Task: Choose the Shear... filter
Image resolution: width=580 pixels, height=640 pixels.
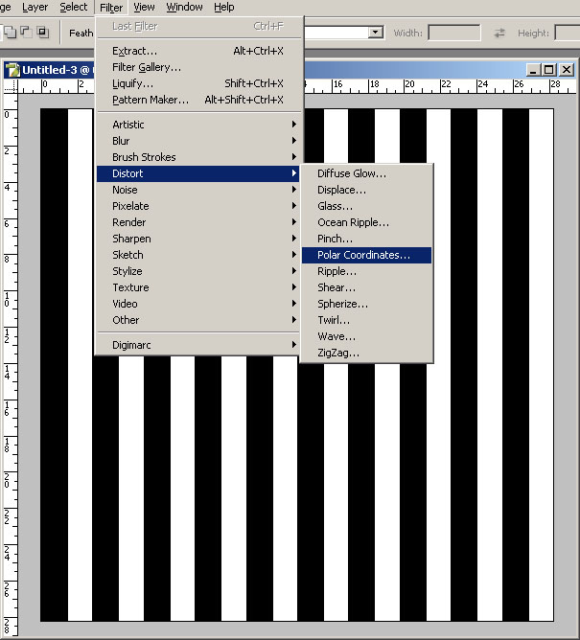Action: click(366, 287)
